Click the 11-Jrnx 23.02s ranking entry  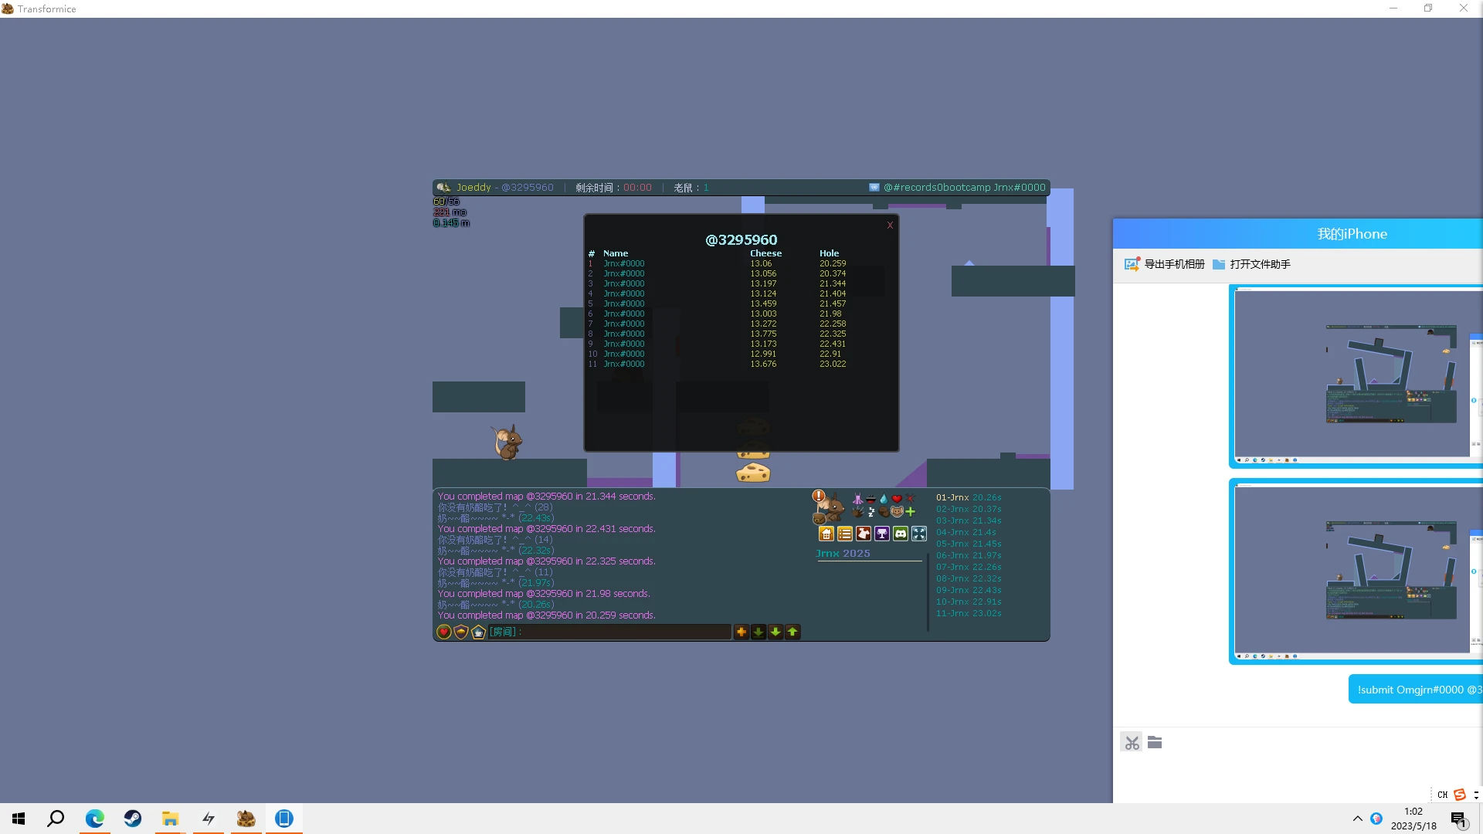click(969, 613)
